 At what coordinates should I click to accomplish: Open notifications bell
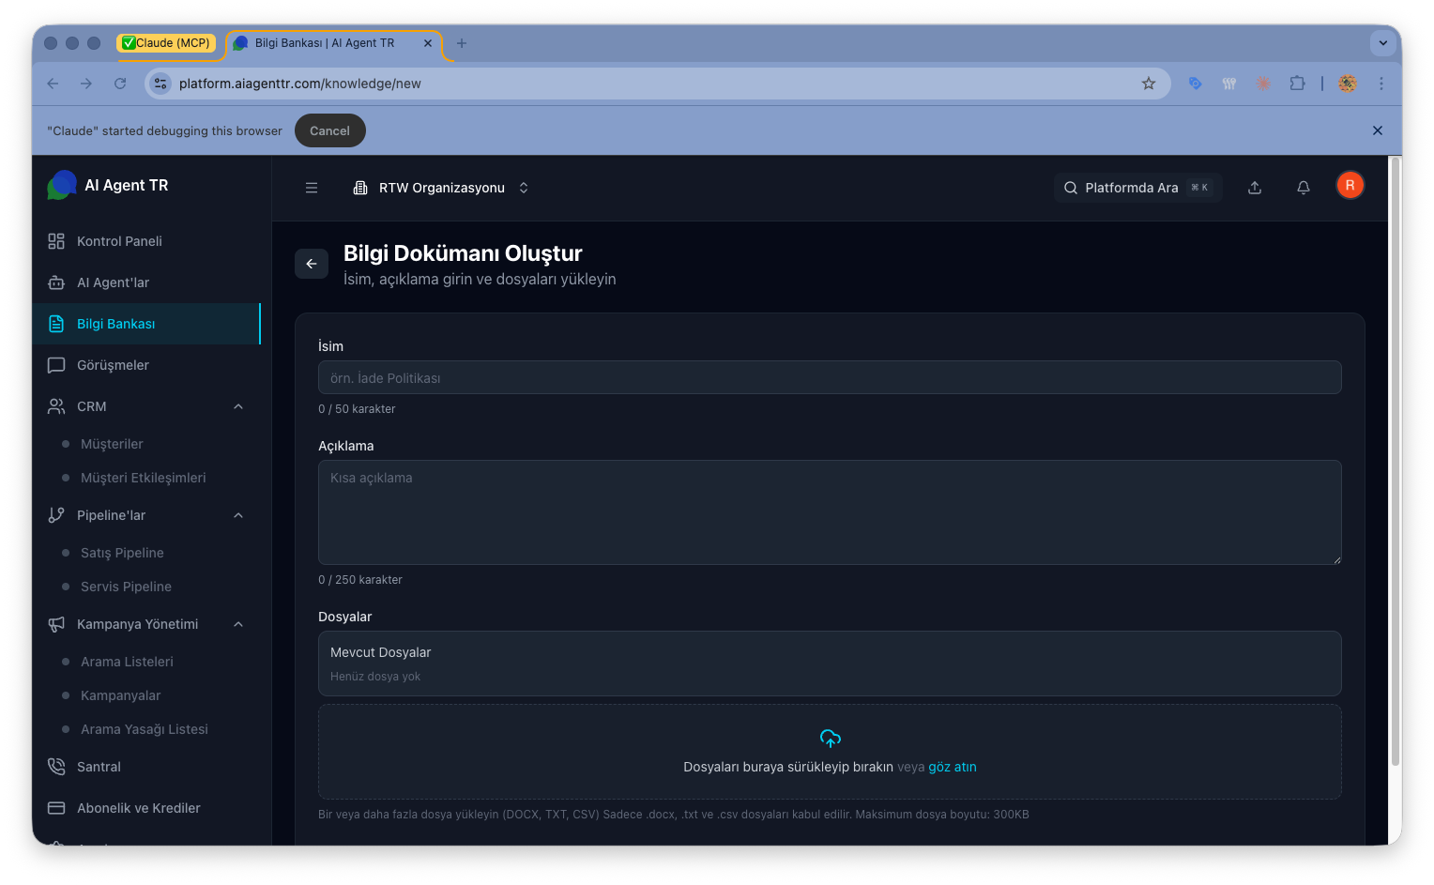pos(1304,188)
